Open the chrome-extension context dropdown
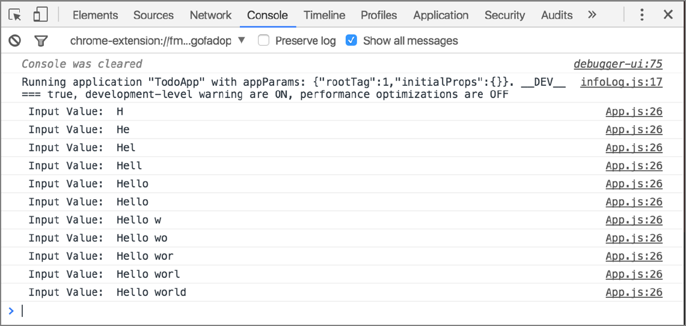The width and height of the screenshot is (686, 326). click(x=158, y=41)
